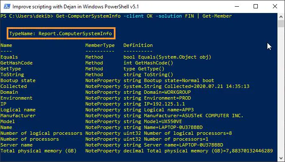The width and height of the screenshot is (285, 162).
Task: Click the Get-Member command text
Action: point(217,16)
